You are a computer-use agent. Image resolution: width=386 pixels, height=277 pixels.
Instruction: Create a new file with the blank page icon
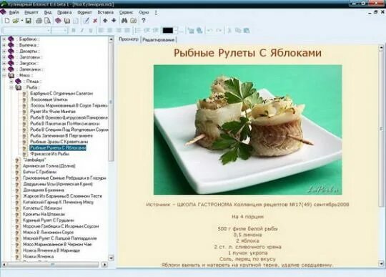[7, 21]
